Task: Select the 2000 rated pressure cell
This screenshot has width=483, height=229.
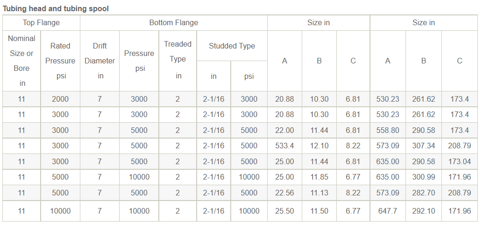Action: [60, 99]
